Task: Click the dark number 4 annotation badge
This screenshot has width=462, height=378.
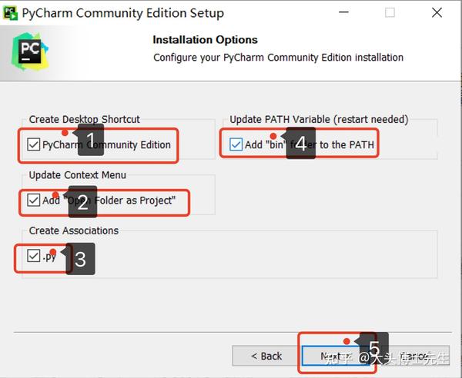Action: [x=301, y=143]
